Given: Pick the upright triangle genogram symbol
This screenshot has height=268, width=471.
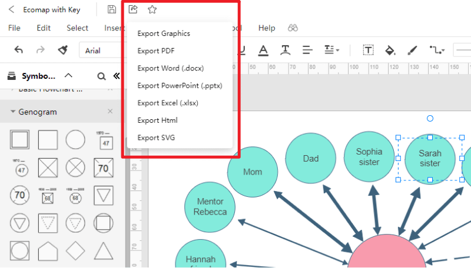Looking at the screenshot, I should [x=104, y=250].
